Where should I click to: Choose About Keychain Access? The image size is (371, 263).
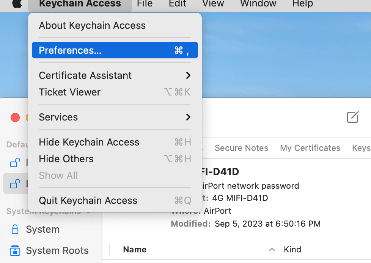115,25
